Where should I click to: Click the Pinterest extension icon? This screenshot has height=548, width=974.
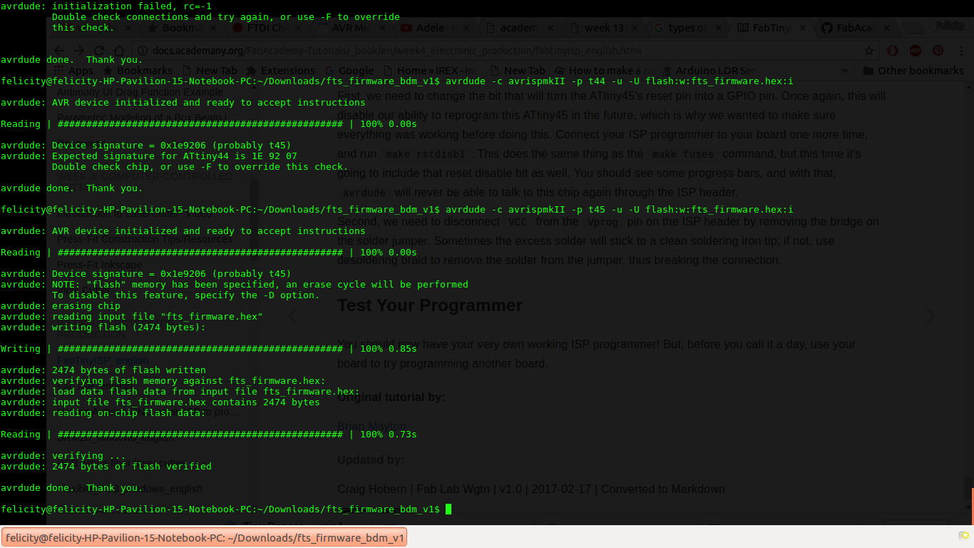pos(938,51)
